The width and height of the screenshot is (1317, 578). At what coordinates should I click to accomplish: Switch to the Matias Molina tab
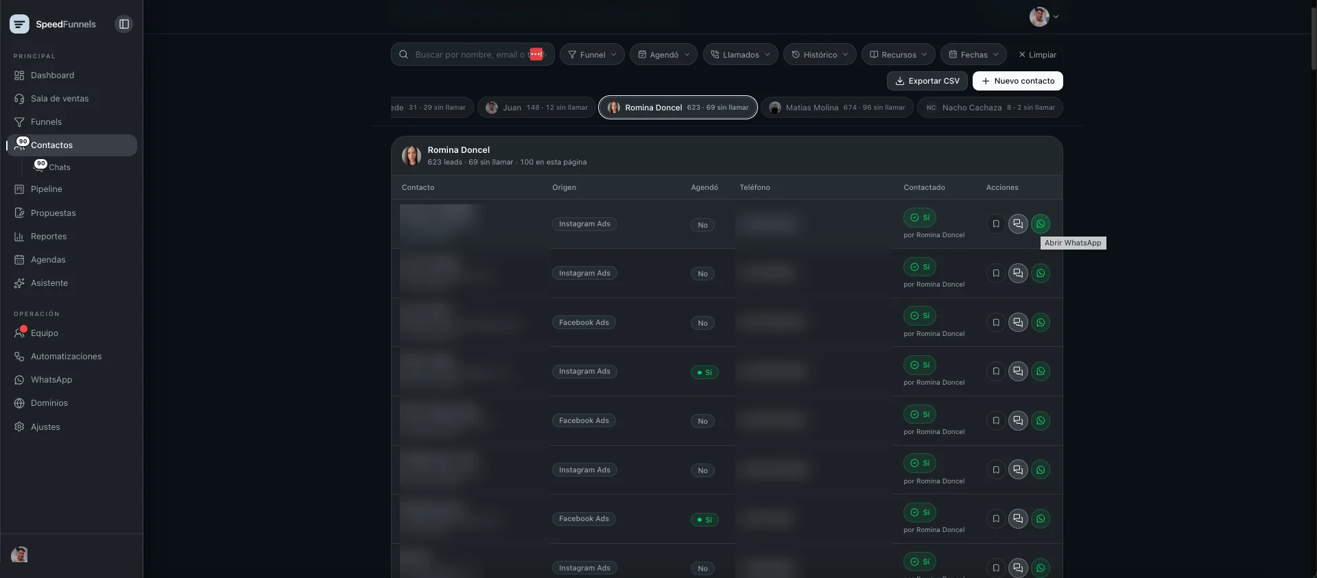[837, 108]
